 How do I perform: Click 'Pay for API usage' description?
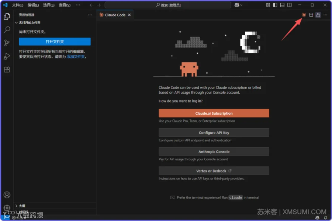pyautogui.click(x=193, y=159)
